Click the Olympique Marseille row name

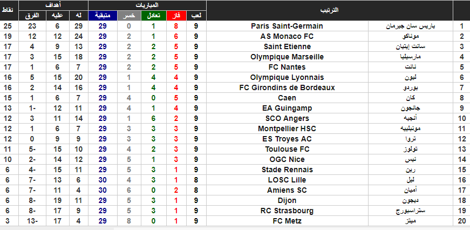coord(287,57)
